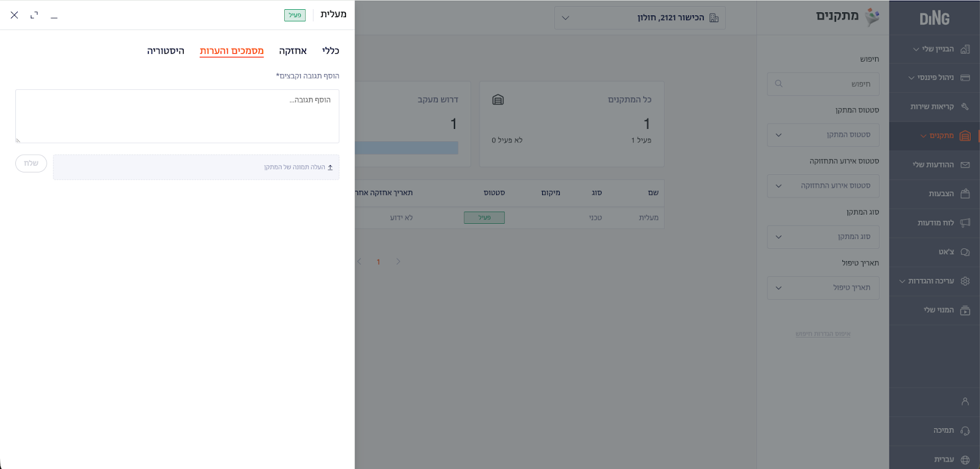
Task: Click the הוסף תגובה comment text area
Action: [x=177, y=116]
